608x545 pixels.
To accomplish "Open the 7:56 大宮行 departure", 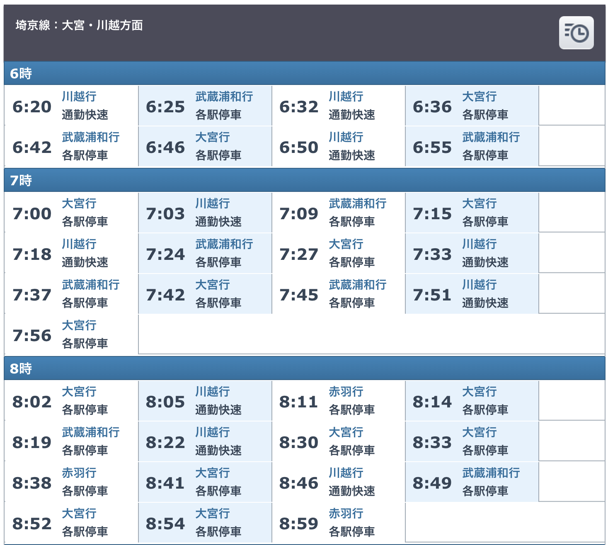I will pyautogui.click(x=71, y=334).
